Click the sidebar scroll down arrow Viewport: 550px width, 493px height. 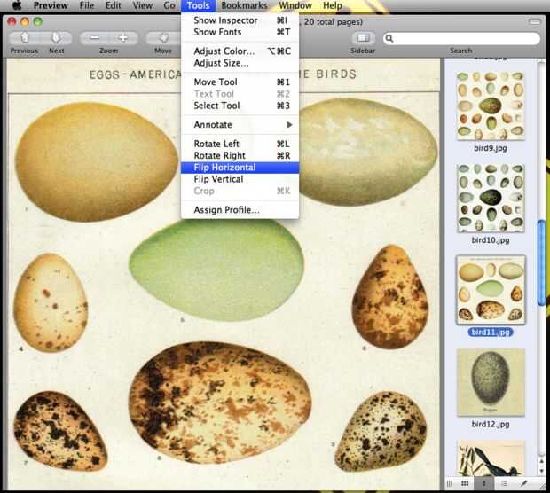click(542, 471)
